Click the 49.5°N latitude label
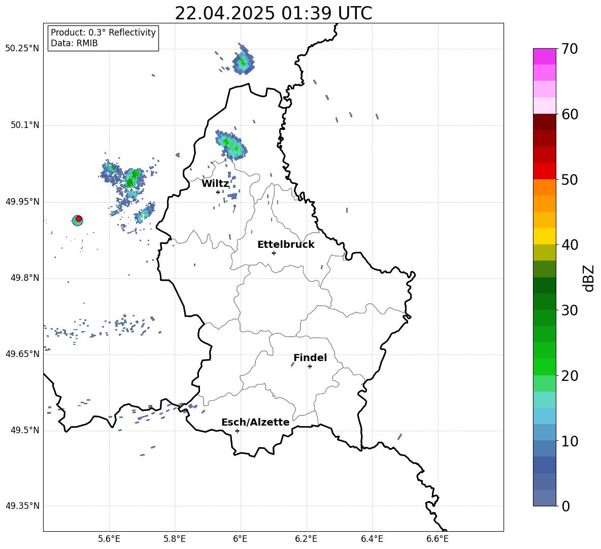 coord(25,430)
